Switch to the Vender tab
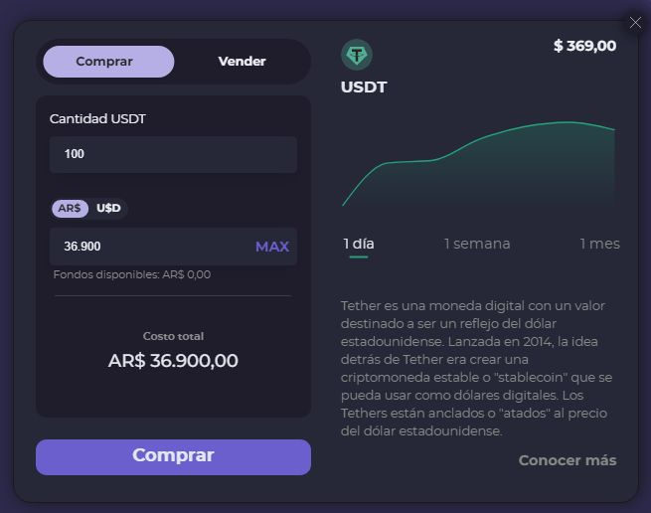This screenshot has width=651, height=513. (x=242, y=62)
